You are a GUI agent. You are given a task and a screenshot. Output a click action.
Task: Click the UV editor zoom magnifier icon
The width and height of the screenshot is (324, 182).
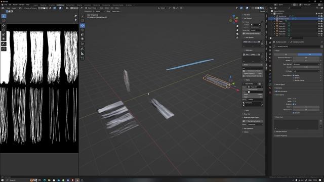click(x=75, y=16)
